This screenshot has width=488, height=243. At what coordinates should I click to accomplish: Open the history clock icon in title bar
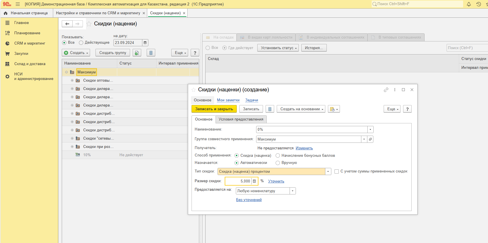click(x=479, y=4)
